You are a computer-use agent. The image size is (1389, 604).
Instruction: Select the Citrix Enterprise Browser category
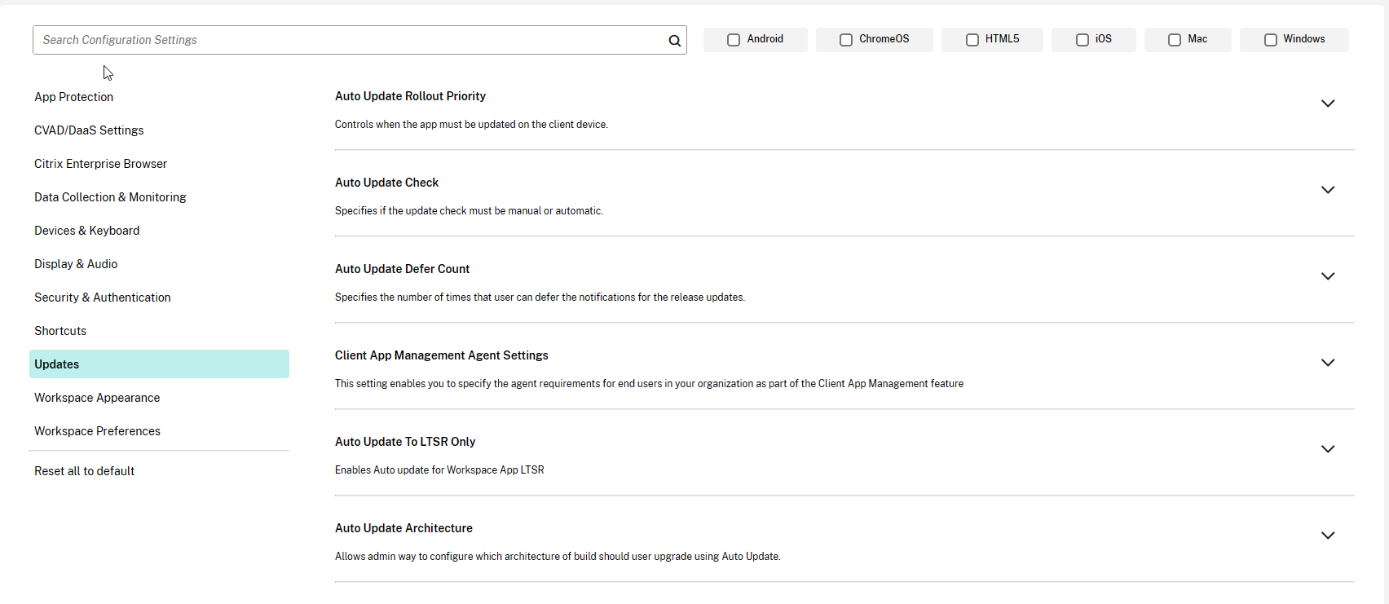tap(101, 164)
